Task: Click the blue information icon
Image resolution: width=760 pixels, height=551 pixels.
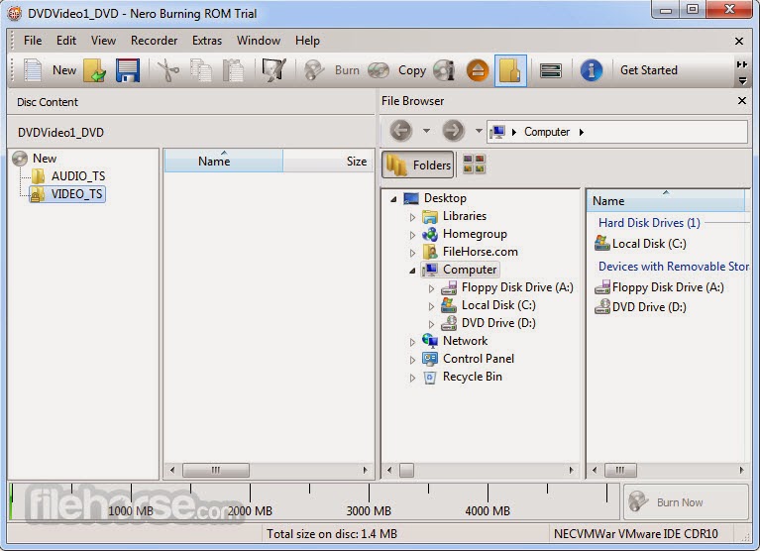Action: click(591, 70)
